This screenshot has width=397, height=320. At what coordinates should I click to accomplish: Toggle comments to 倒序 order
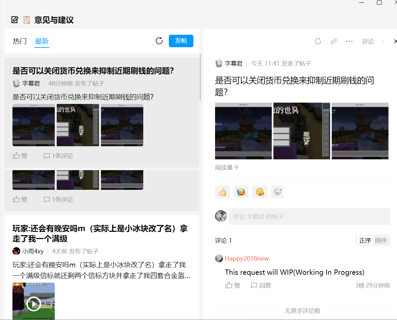[381, 240]
